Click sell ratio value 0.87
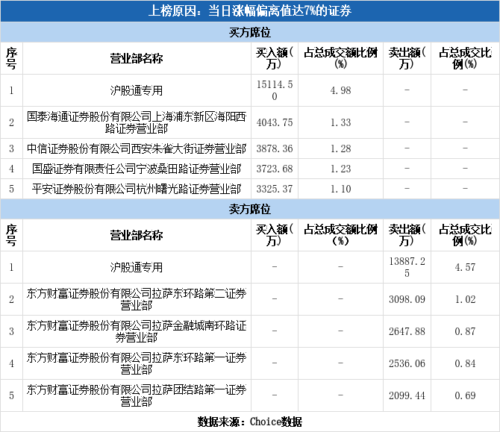 [465, 331]
